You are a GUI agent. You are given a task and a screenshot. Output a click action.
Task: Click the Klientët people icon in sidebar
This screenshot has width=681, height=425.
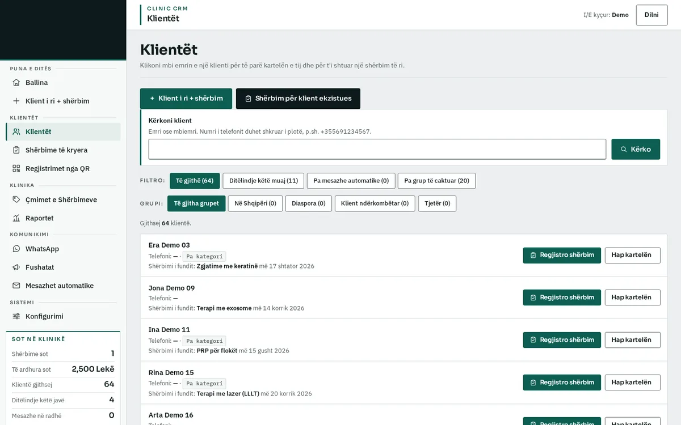click(x=16, y=131)
